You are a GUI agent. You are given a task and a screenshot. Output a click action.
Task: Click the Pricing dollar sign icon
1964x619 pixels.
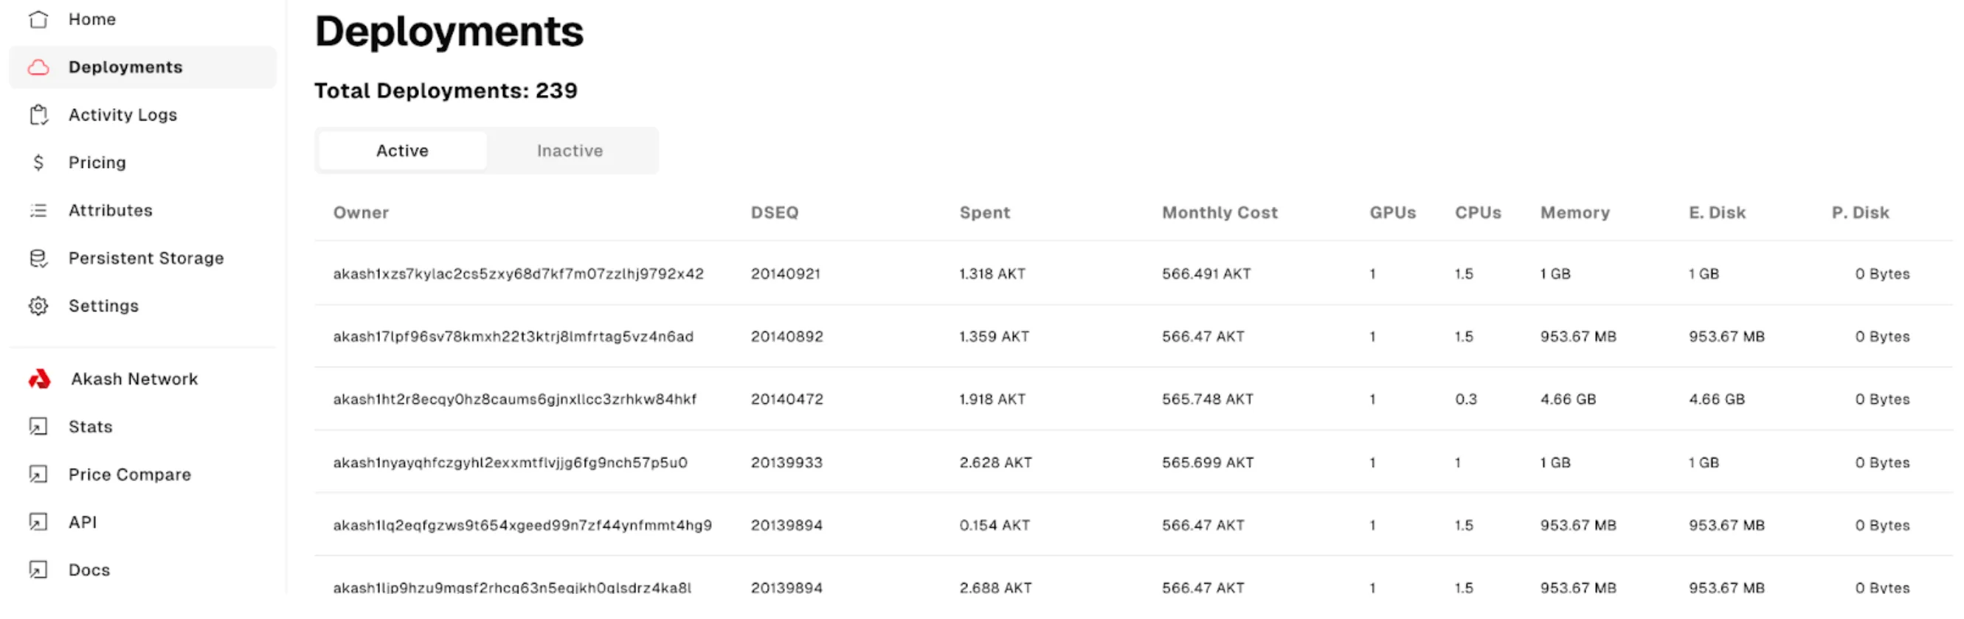38,162
